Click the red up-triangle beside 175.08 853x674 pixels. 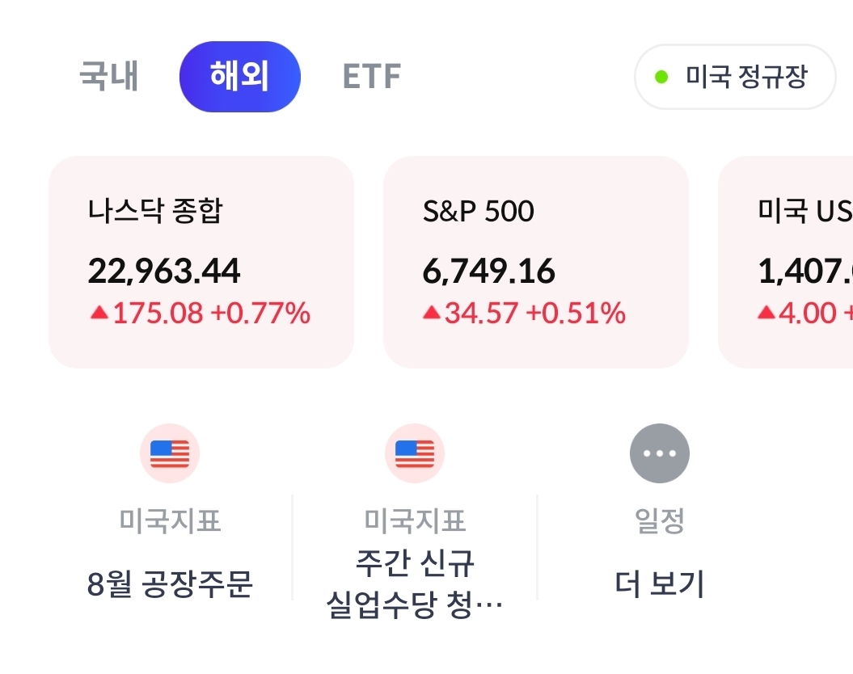[x=99, y=313]
